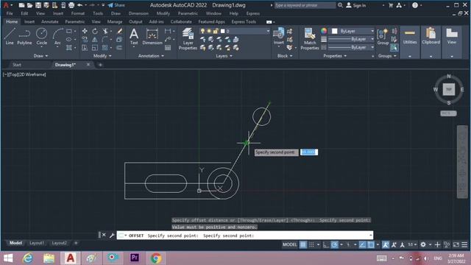
Task: Toggle the drawing grid display in status bar
Action: click(303, 244)
